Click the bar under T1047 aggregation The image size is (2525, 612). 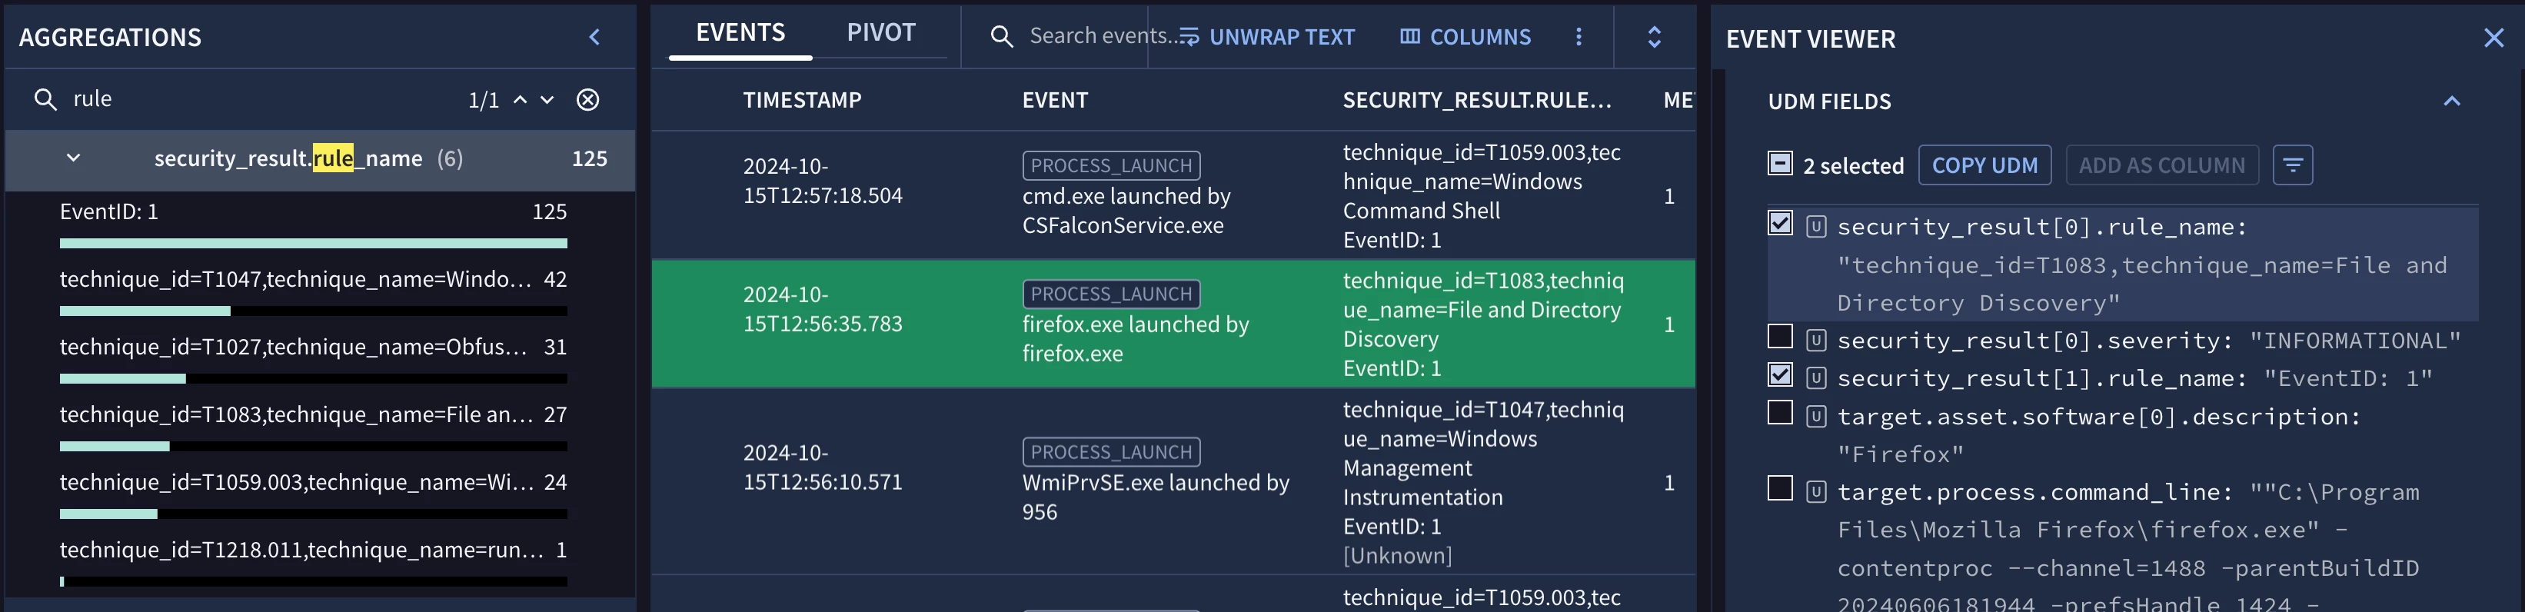pos(314,311)
